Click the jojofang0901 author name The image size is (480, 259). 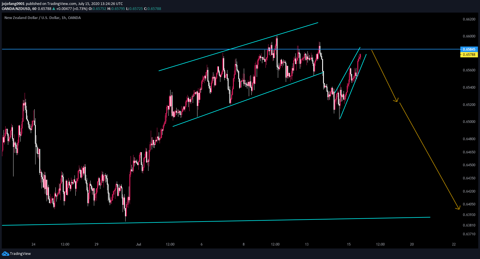pos(13,4)
